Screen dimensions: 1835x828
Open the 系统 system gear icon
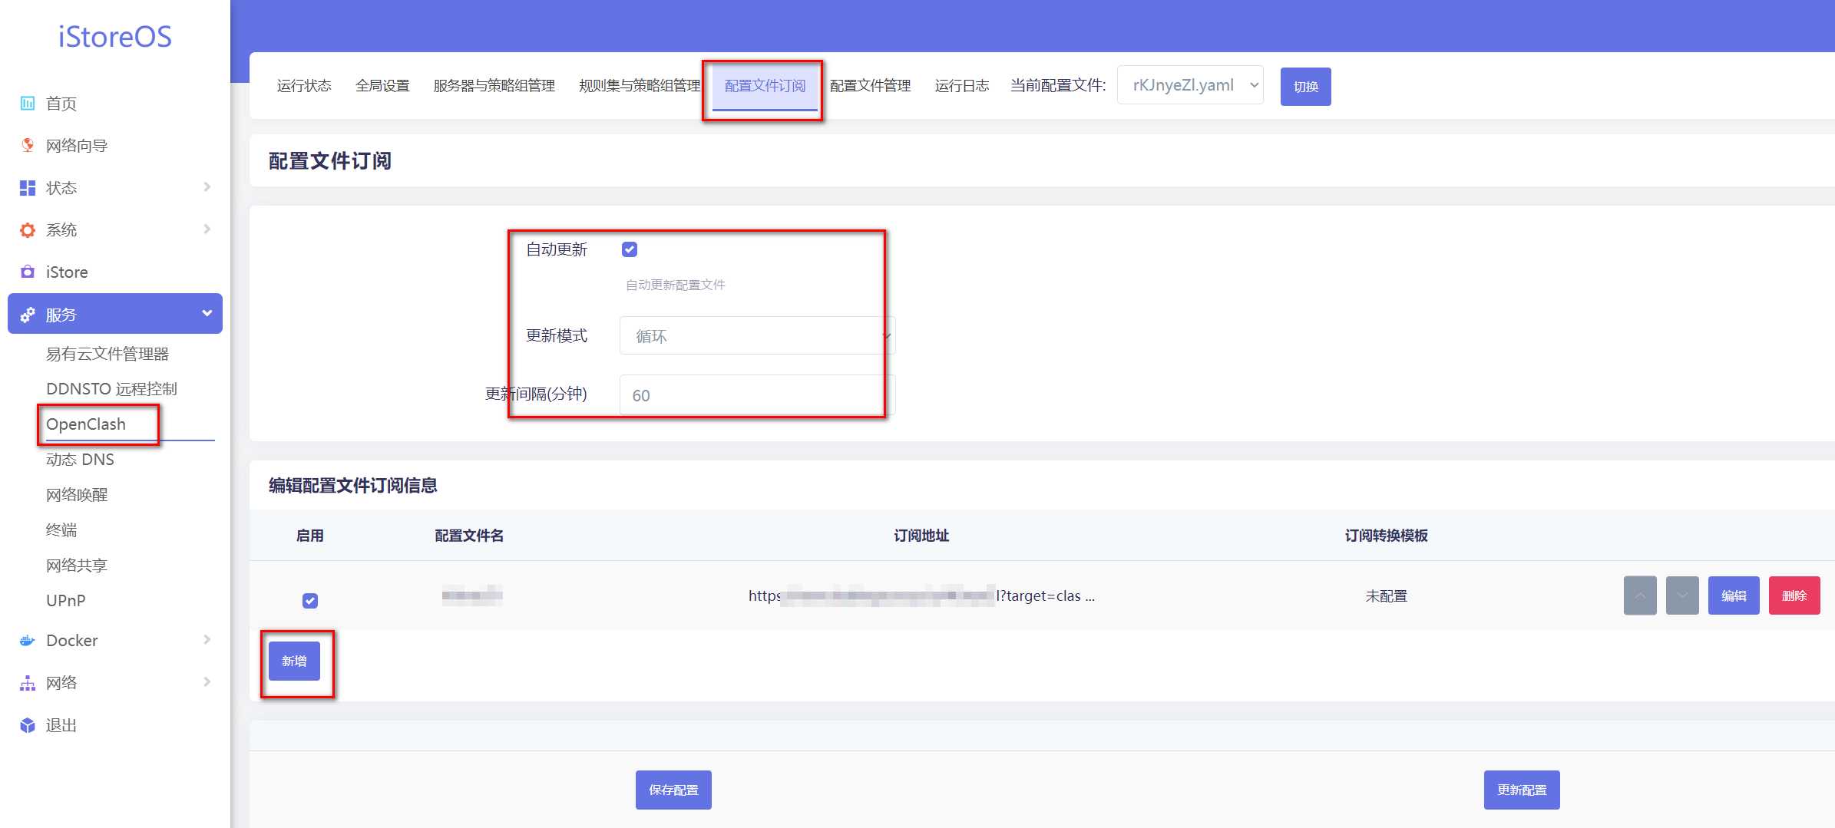point(27,229)
